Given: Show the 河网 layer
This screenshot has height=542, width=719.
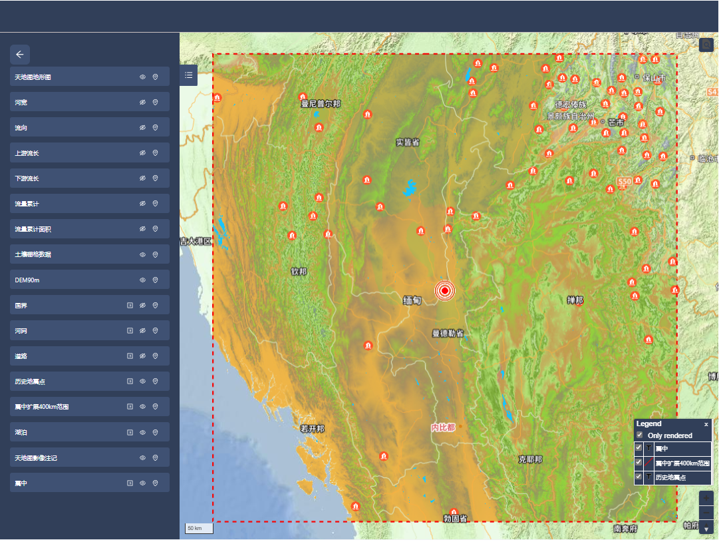Looking at the screenshot, I should pyautogui.click(x=142, y=330).
